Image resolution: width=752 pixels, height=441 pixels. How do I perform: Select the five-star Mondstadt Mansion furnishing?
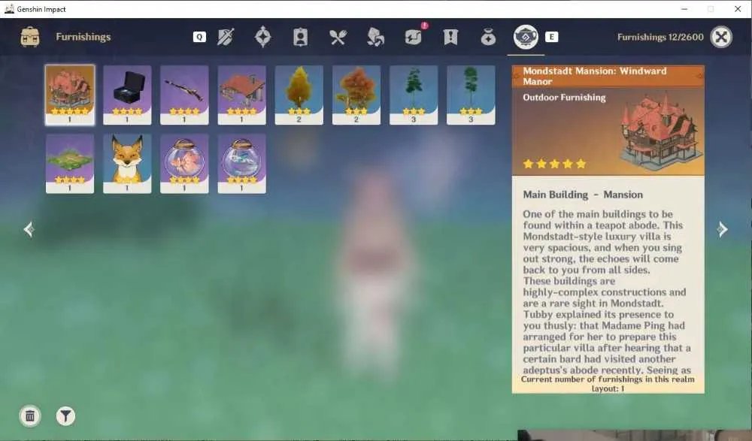(x=70, y=95)
